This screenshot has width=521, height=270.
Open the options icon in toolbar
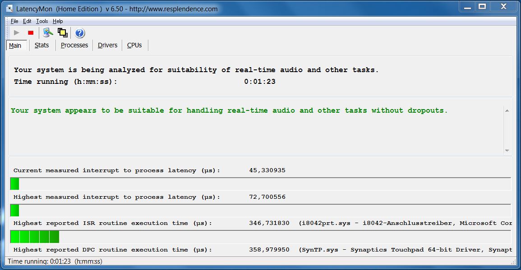(48, 32)
